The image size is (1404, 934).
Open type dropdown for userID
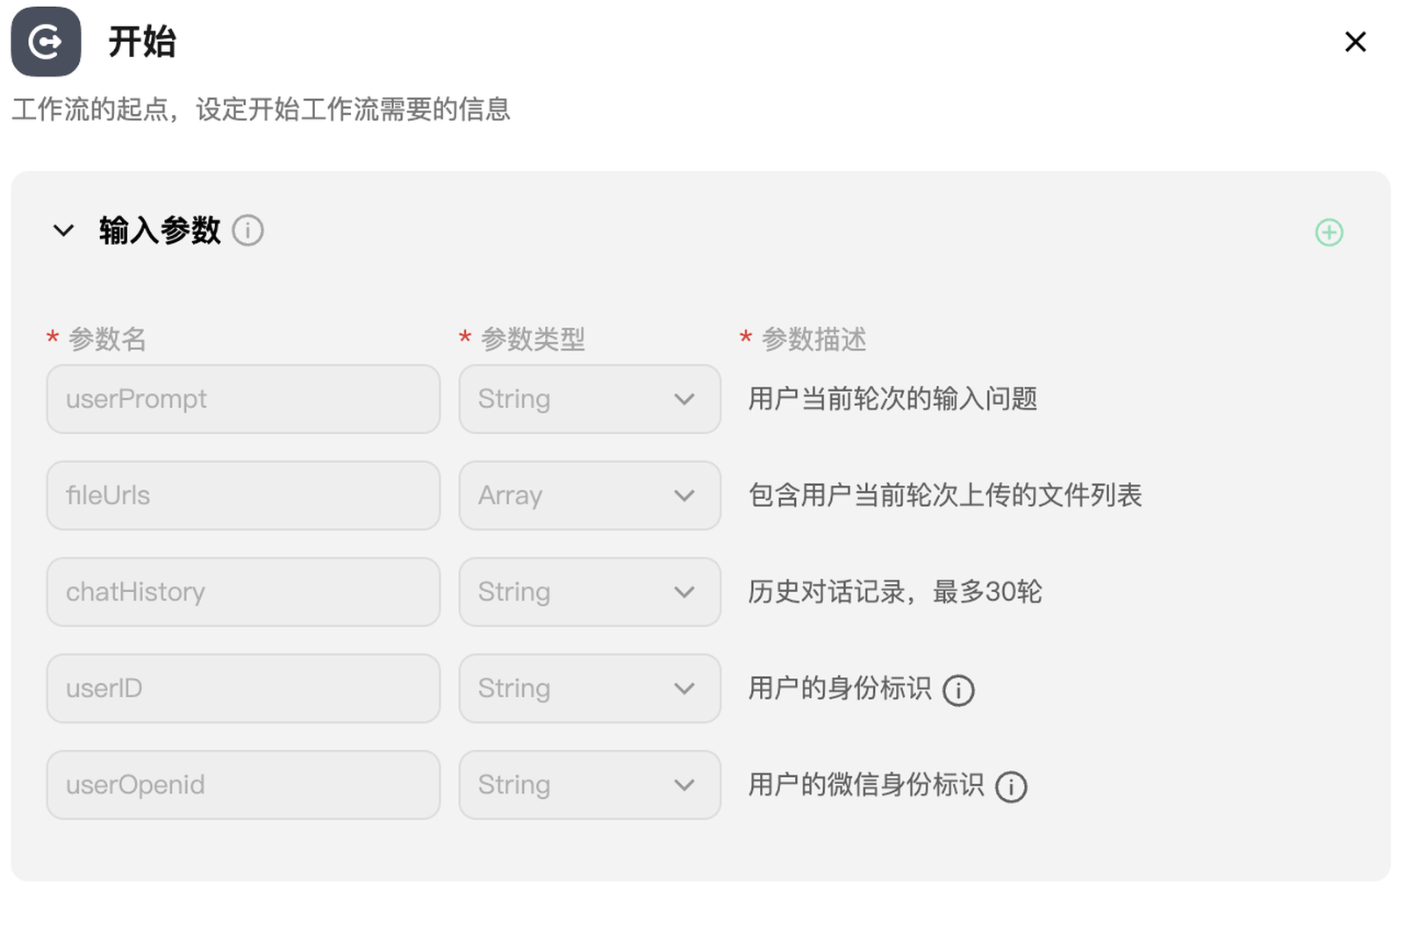(589, 688)
